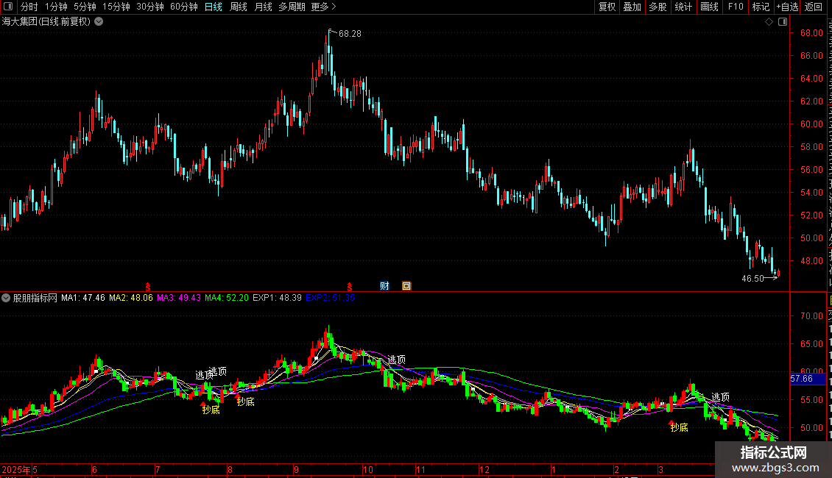
Task: Open the indicator dropdown beside 股朋指标网
Action: click(x=6, y=298)
